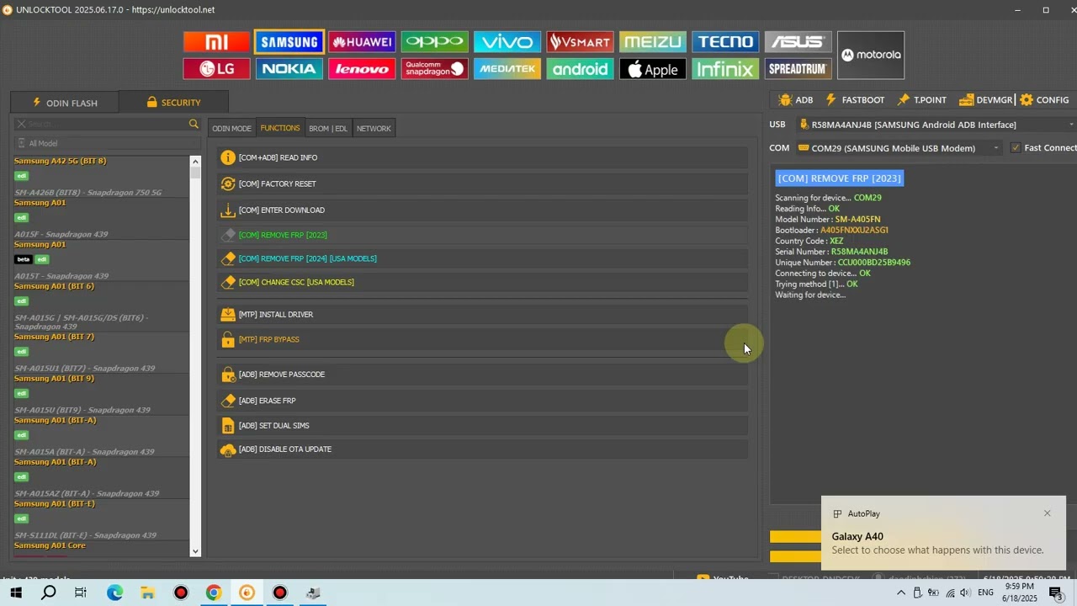Viewport: 1077px width, 606px height.
Task: Switch to the FUNCTIONS tab
Action: (280, 128)
